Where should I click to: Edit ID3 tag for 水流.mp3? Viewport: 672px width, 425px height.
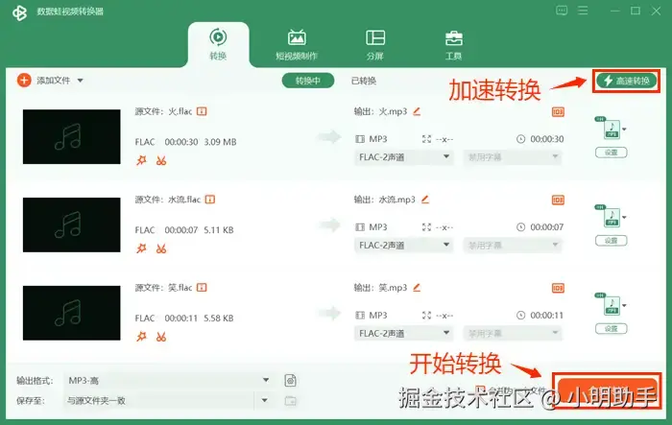(558, 201)
